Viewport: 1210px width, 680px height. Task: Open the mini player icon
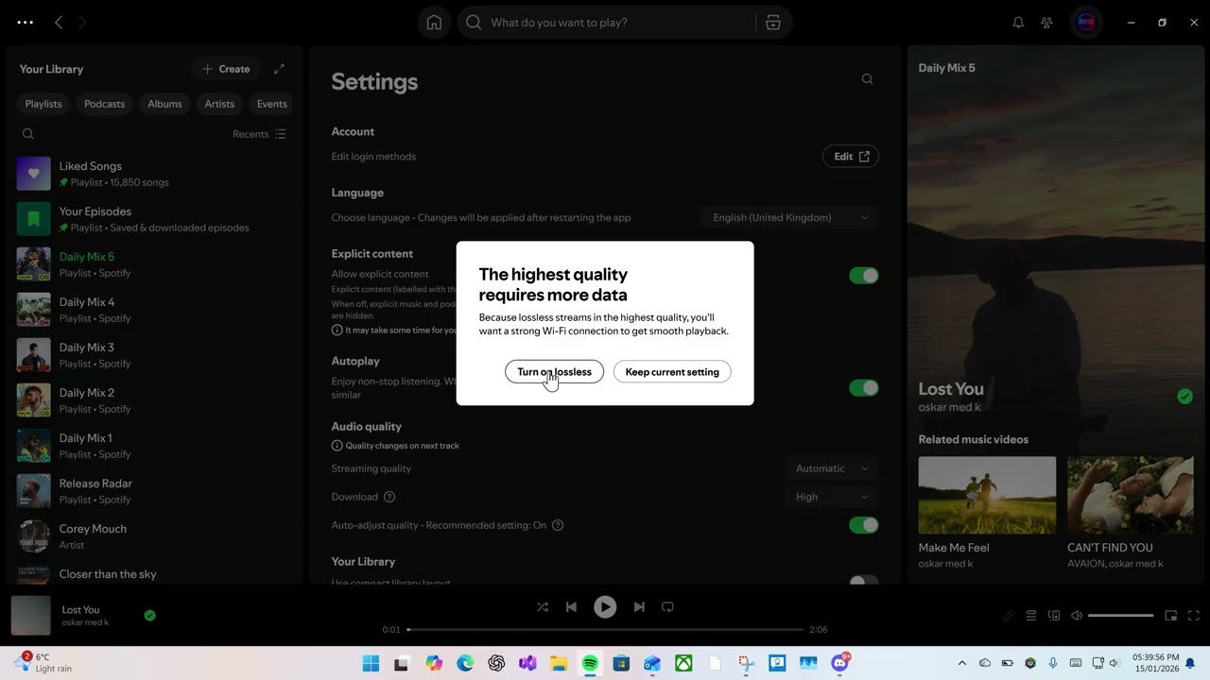click(1170, 616)
